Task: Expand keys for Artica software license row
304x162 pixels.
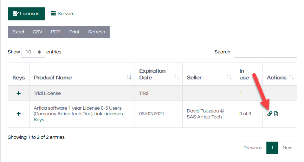Action: coord(19,114)
